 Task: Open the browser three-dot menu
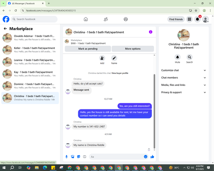tap(210, 11)
